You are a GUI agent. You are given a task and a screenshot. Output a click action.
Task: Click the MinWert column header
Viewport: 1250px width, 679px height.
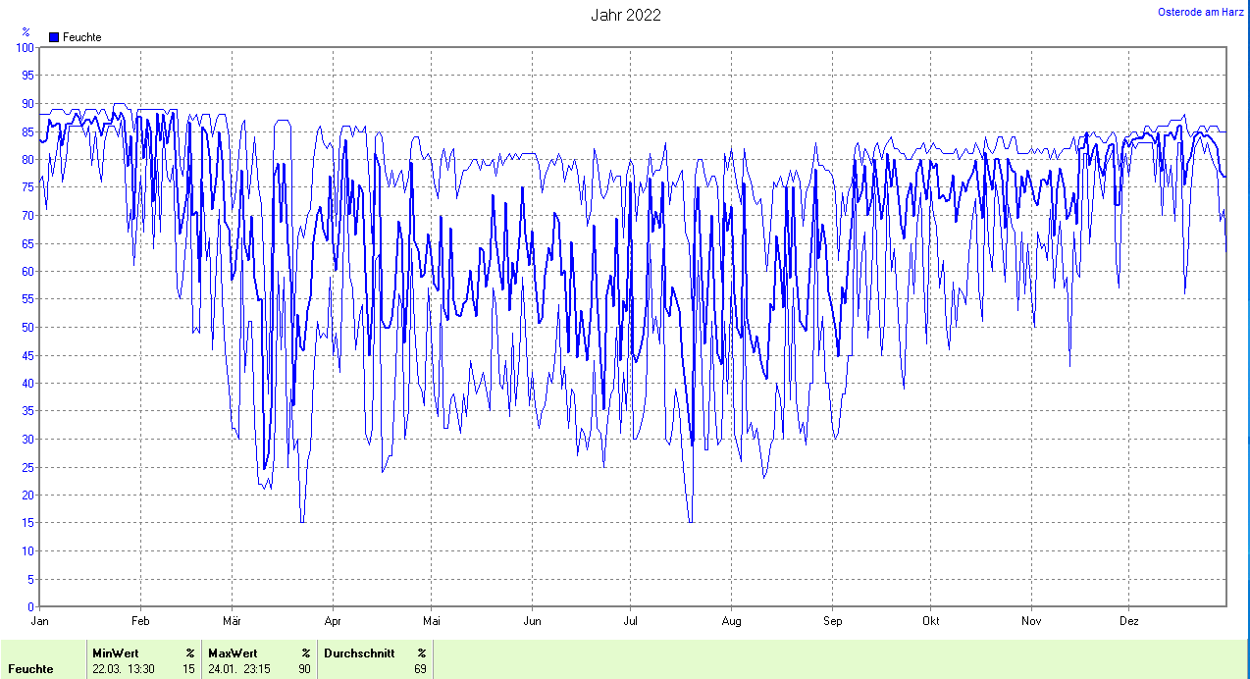(115, 653)
